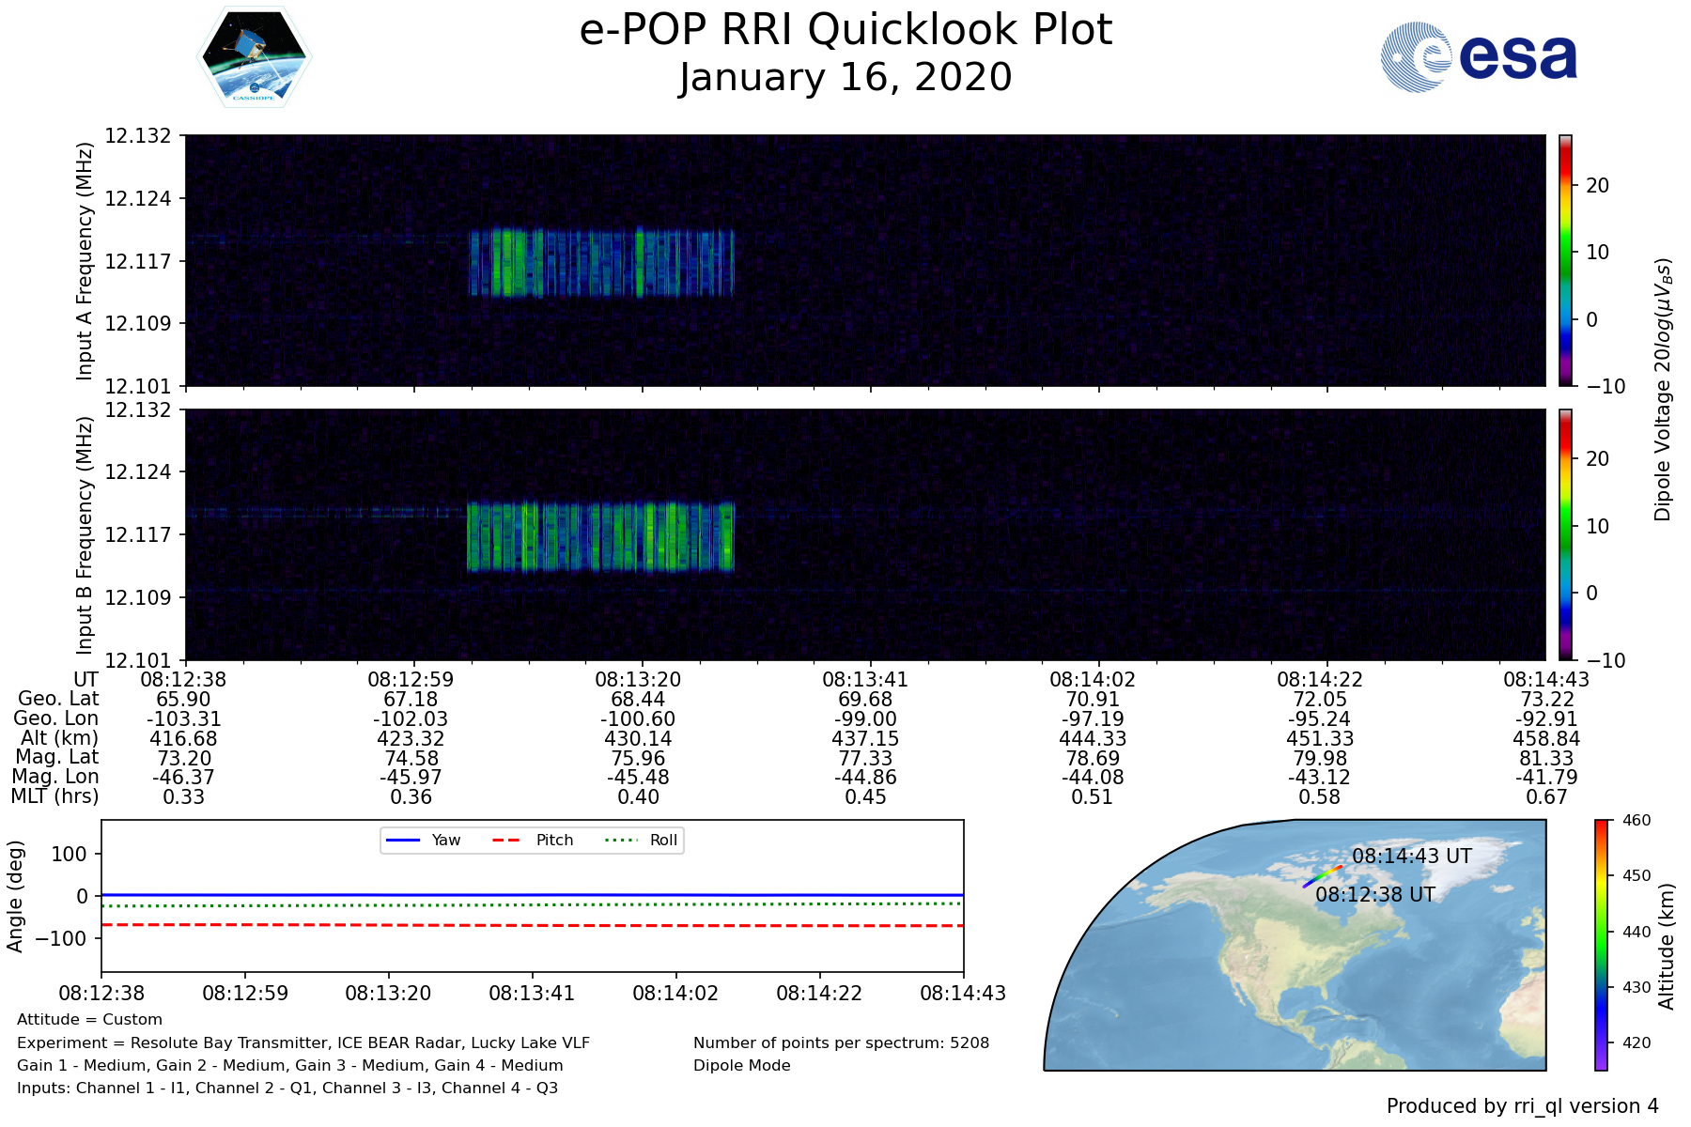Click the satellite track on the globe map
The height and width of the screenshot is (1127, 1691).
click(1322, 875)
